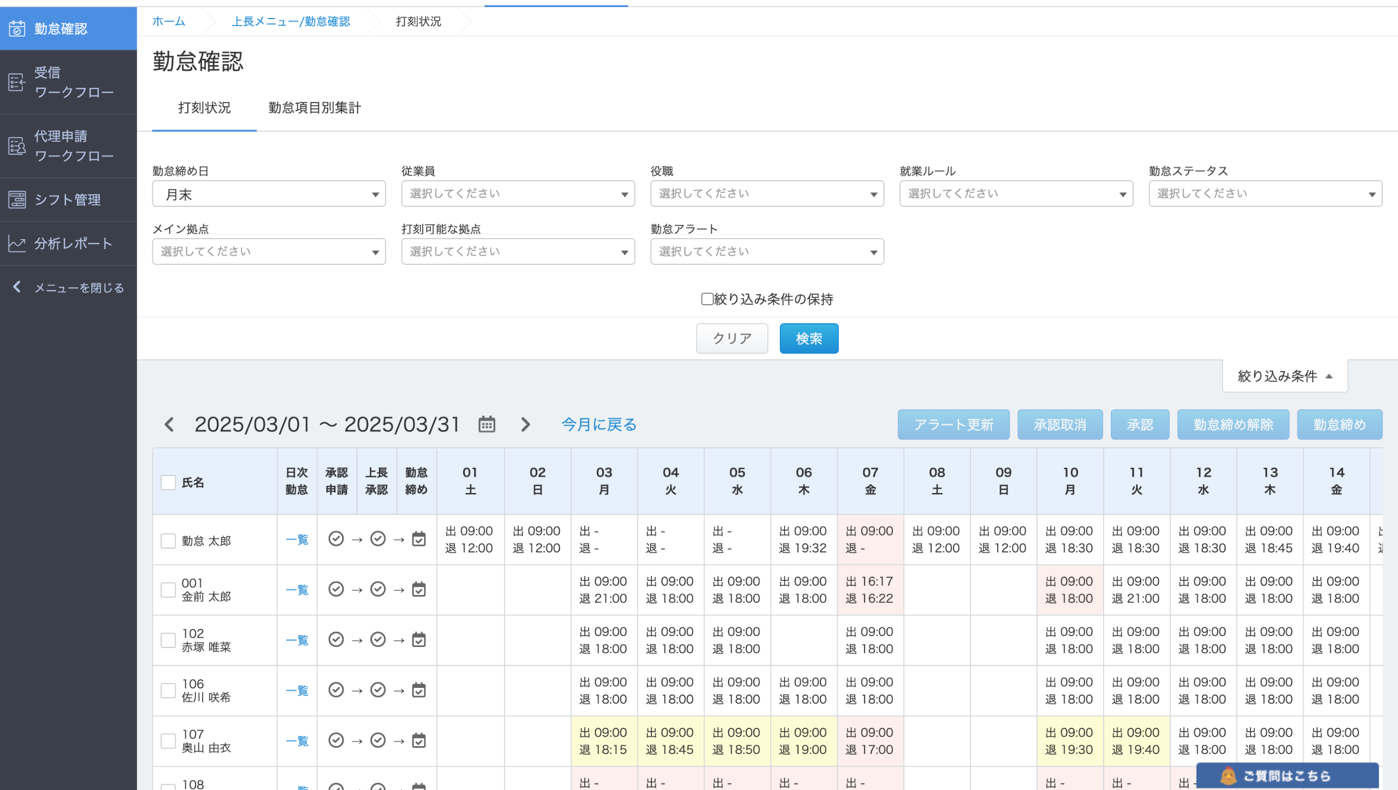Viewport: 1398px width, 790px height.
Task: Check the select-all checkbox beside 氏名
Action: tap(168, 482)
